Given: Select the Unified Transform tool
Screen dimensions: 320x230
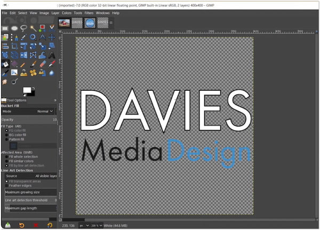Looking at the screenshot, I should [x=23, y=46].
